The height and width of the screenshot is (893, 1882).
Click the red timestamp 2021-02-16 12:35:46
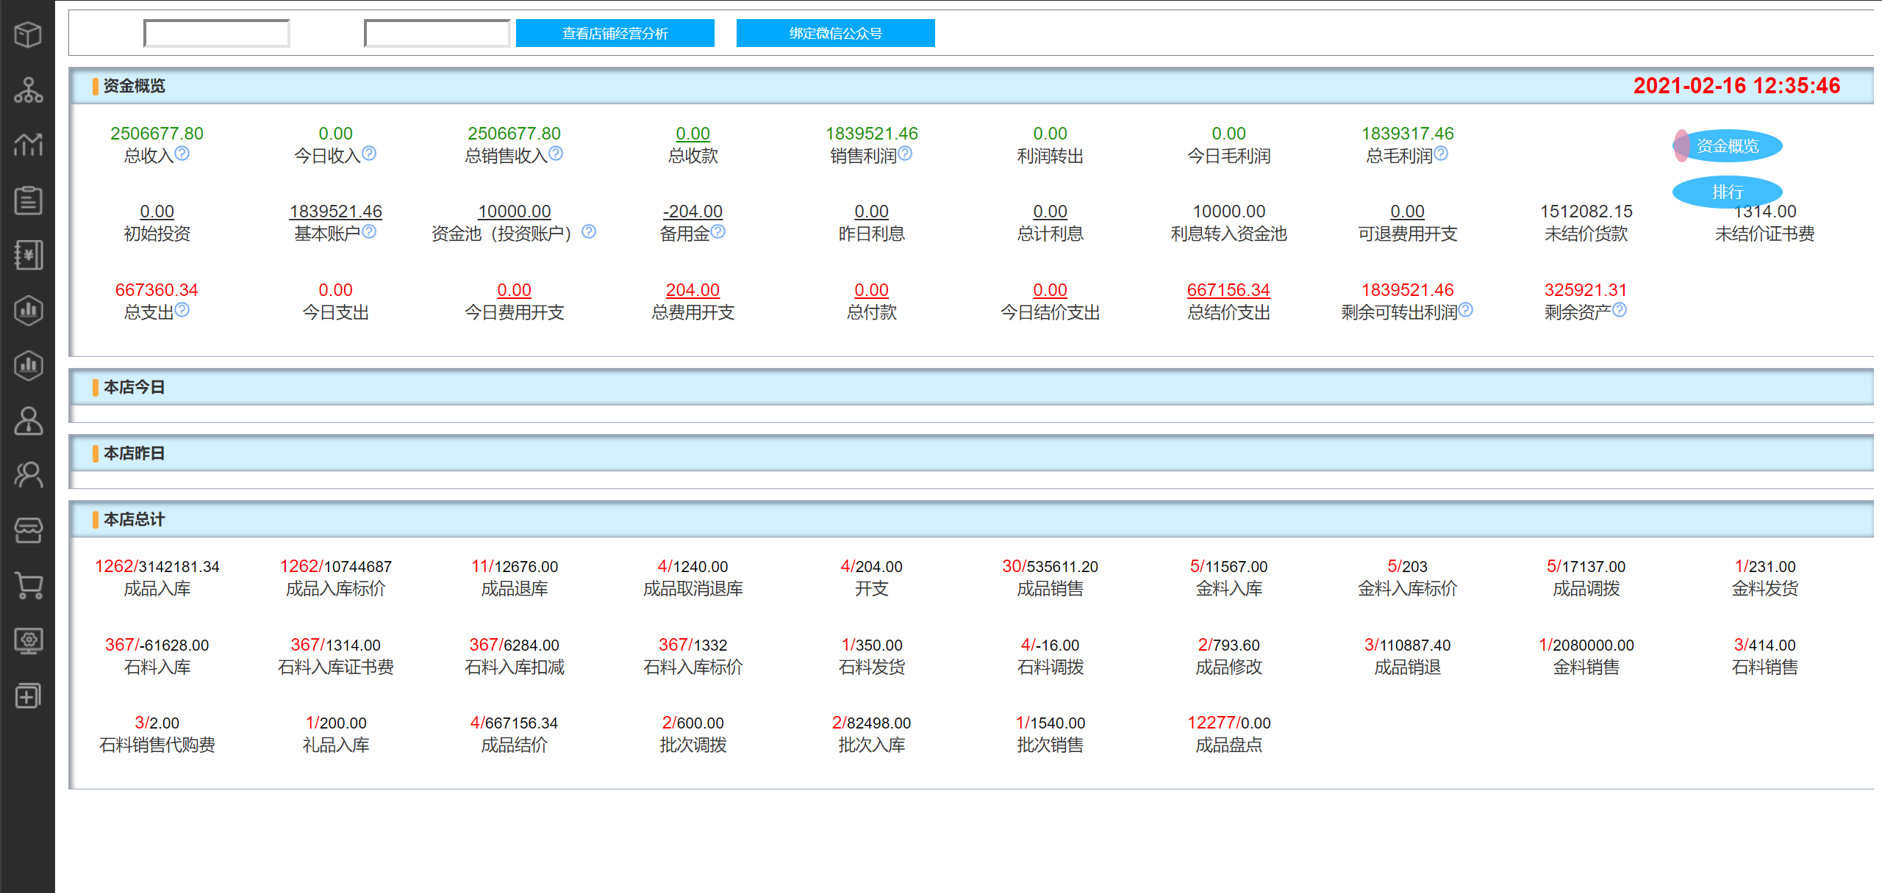pyautogui.click(x=1736, y=86)
